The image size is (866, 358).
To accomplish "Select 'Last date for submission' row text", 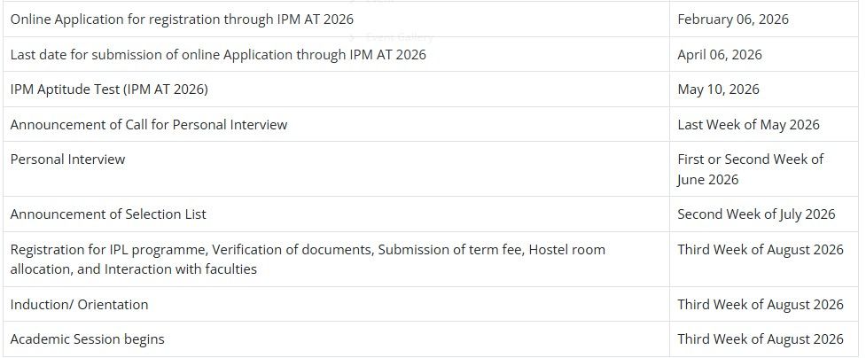I will (218, 54).
